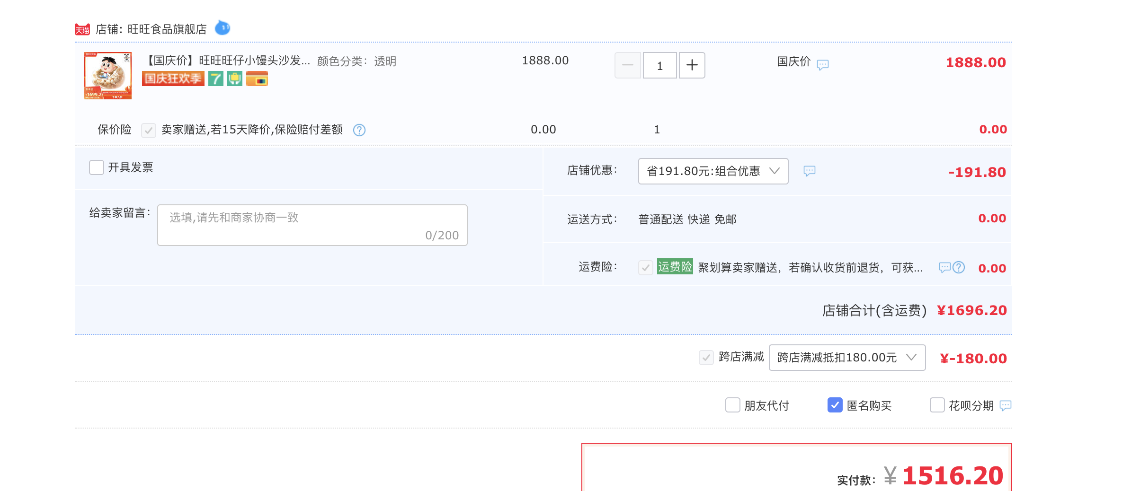Viewport: 1140px width, 491px height.
Task: Open the 运费险 question mark help icon
Action: tap(959, 268)
